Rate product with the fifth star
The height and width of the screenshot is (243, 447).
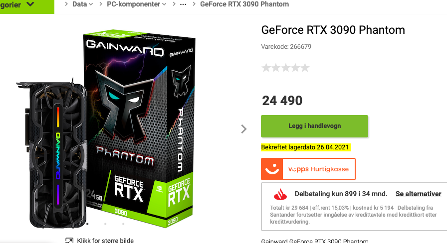(305, 68)
